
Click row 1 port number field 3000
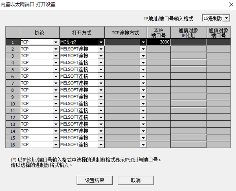point(159,42)
